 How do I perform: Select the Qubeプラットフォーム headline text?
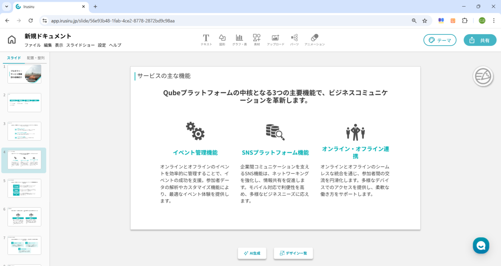pyautogui.click(x=275, y=96)
